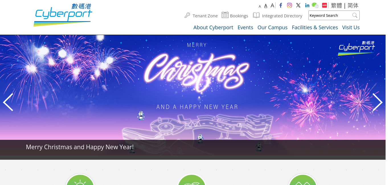Visit the X (Twitter) icon link

tap(298, 5)
